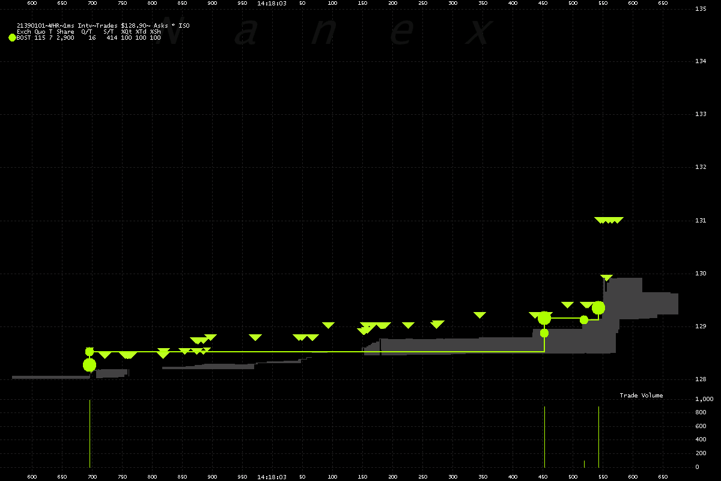Click the 131 price axis label
The height and width of the screenshot is (481, 721).
click(701, 221)
